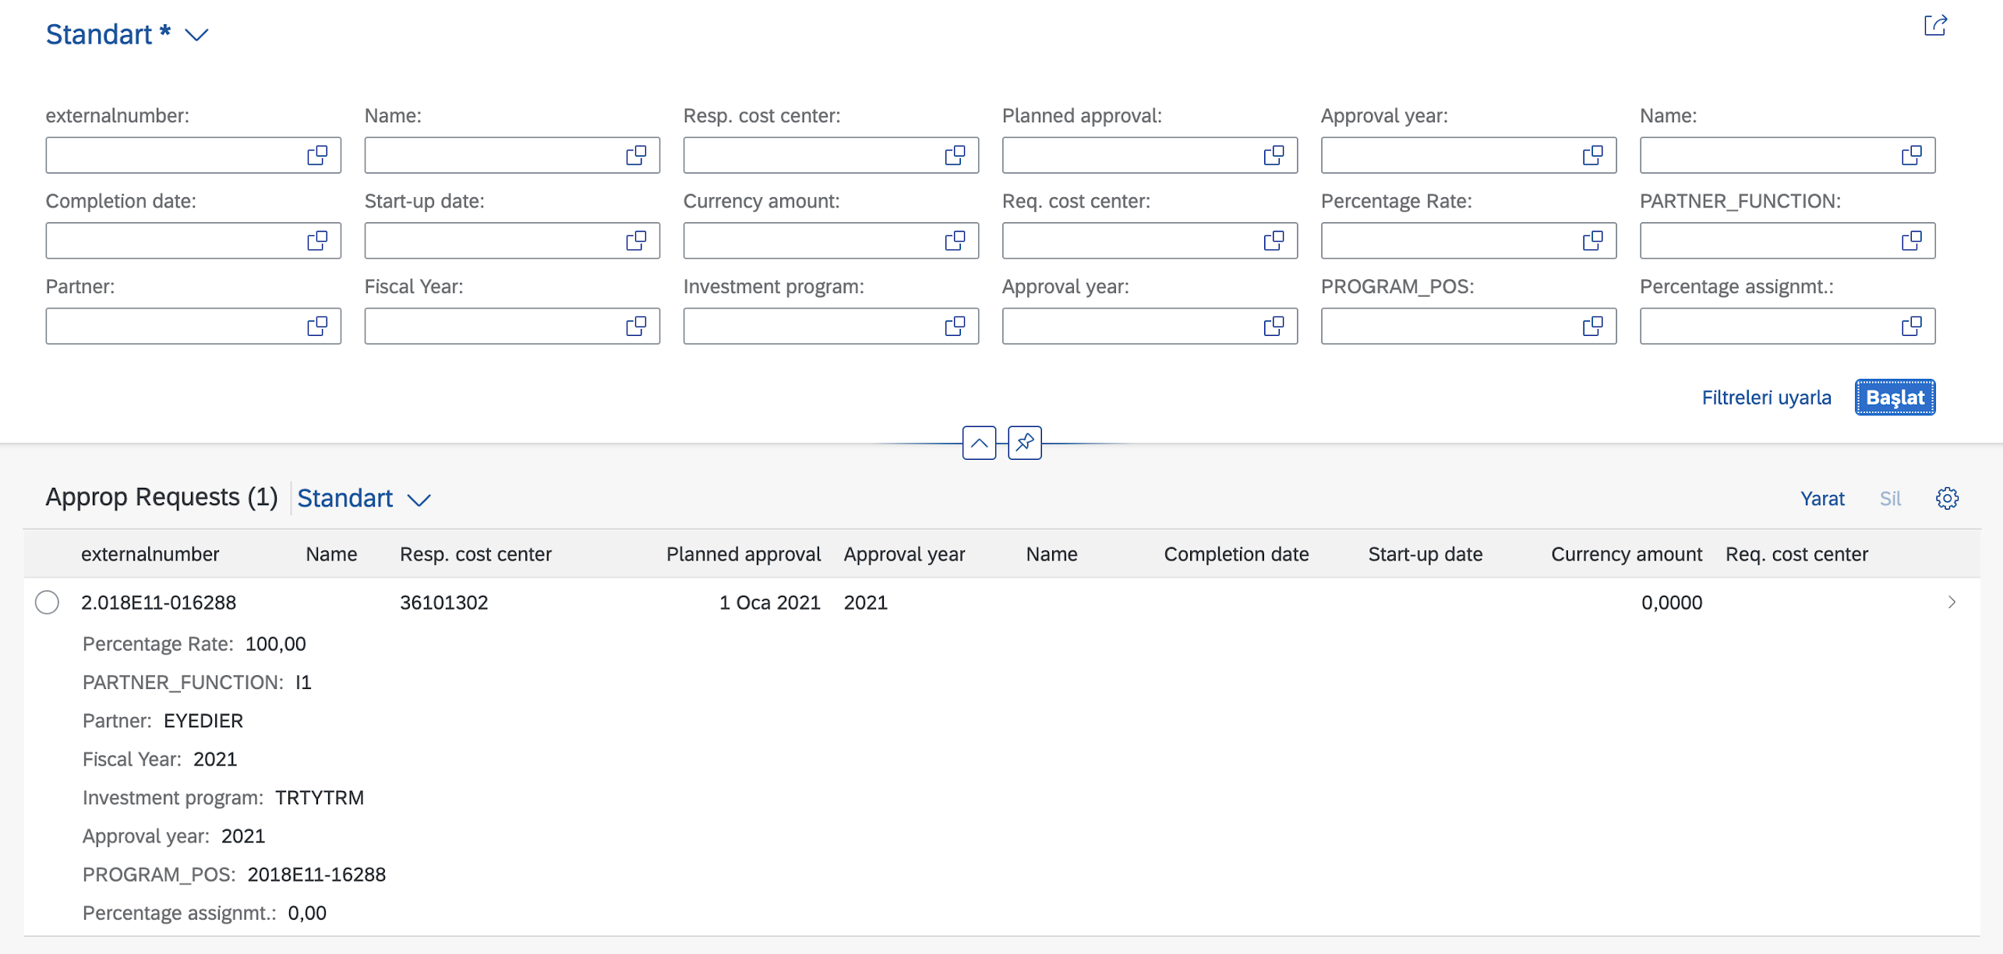Navigate into the row via the right chevron
The image size is (2003, 954).
[1952, 602]
